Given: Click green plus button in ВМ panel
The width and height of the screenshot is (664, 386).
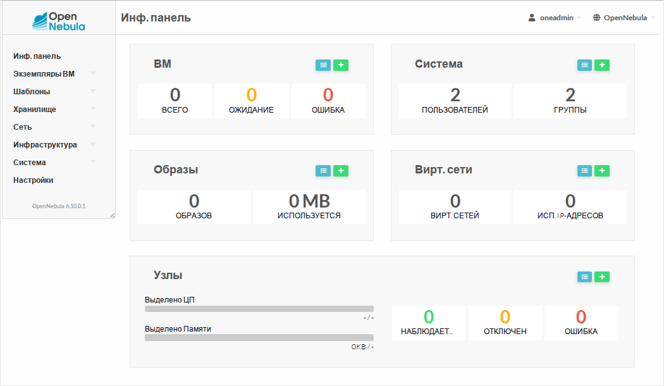Looking at the screenshot, I should coord(341,65).
